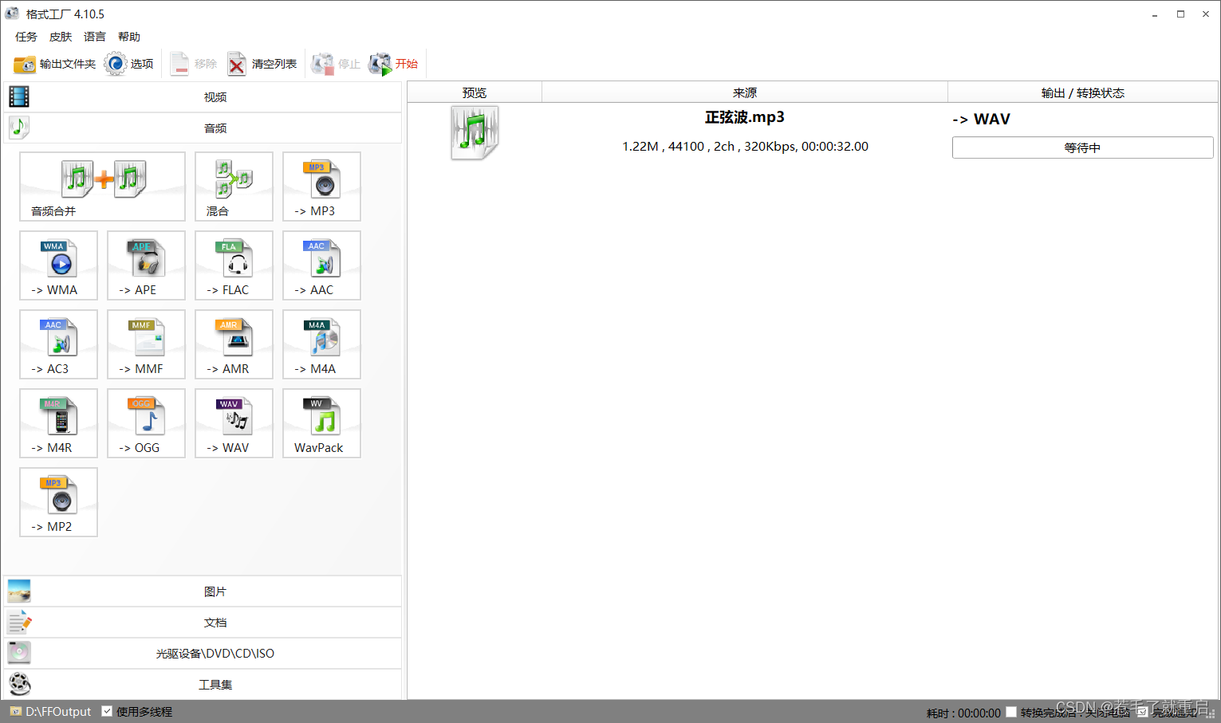
Task: Choose the -> WAV converter tile
Action: coord(234,423)
